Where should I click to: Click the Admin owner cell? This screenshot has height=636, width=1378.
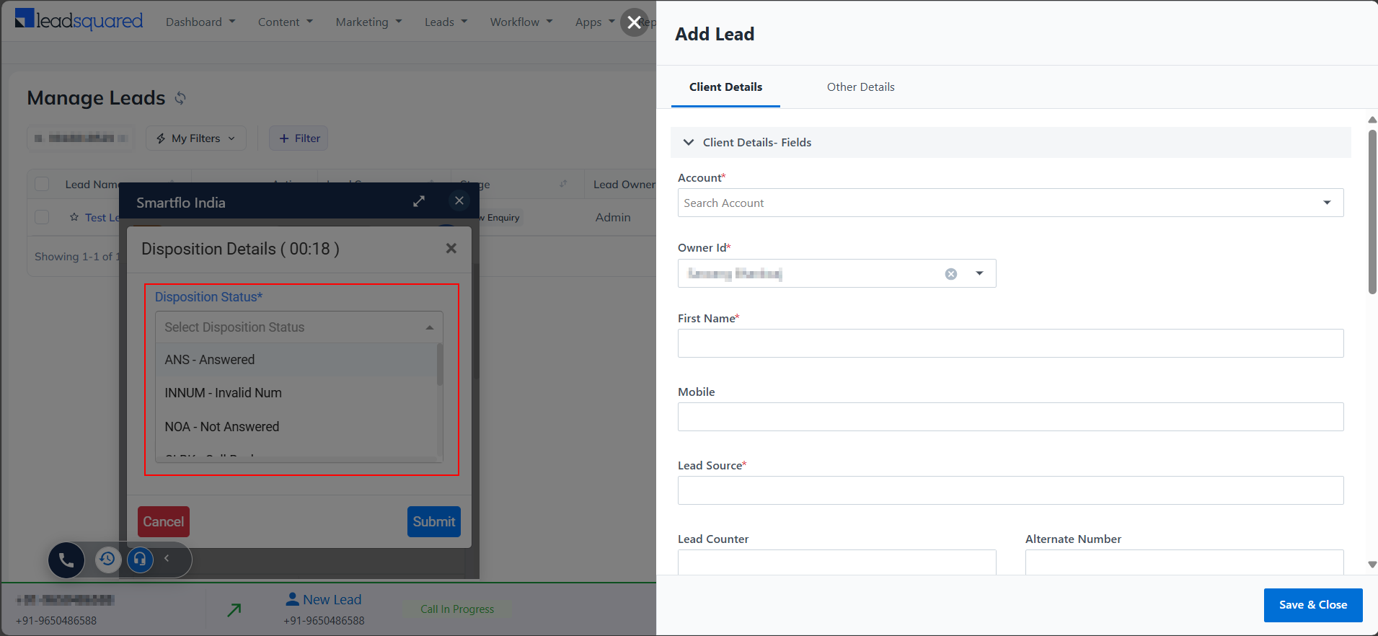[613, 217]
